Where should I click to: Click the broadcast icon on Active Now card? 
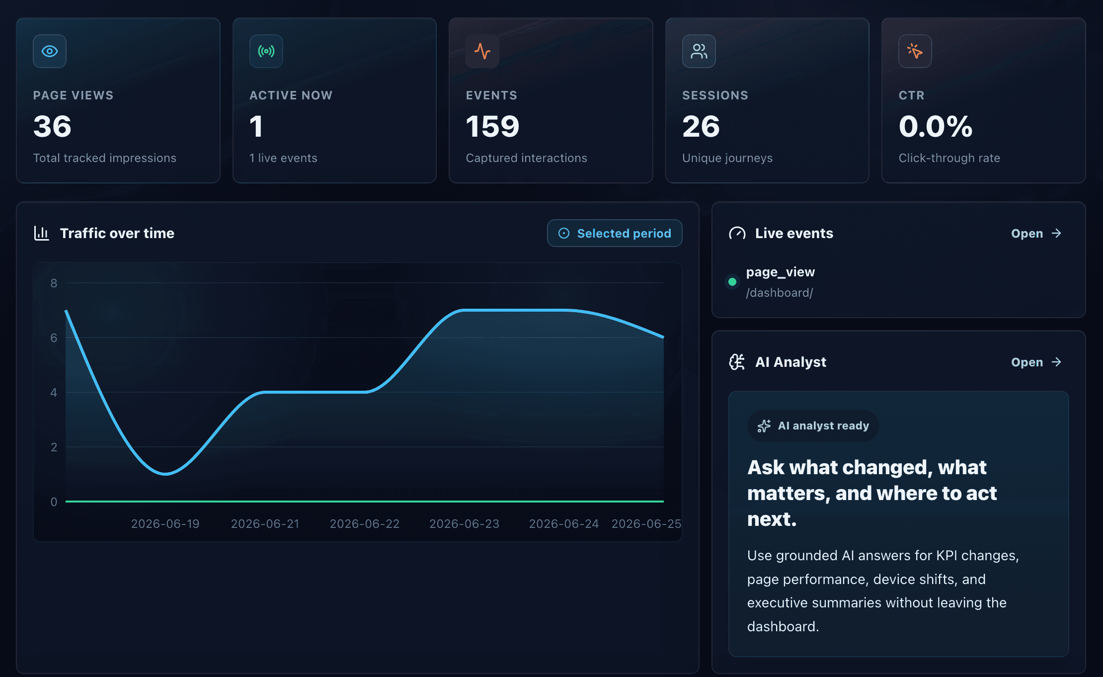click(x=266, y=51)
